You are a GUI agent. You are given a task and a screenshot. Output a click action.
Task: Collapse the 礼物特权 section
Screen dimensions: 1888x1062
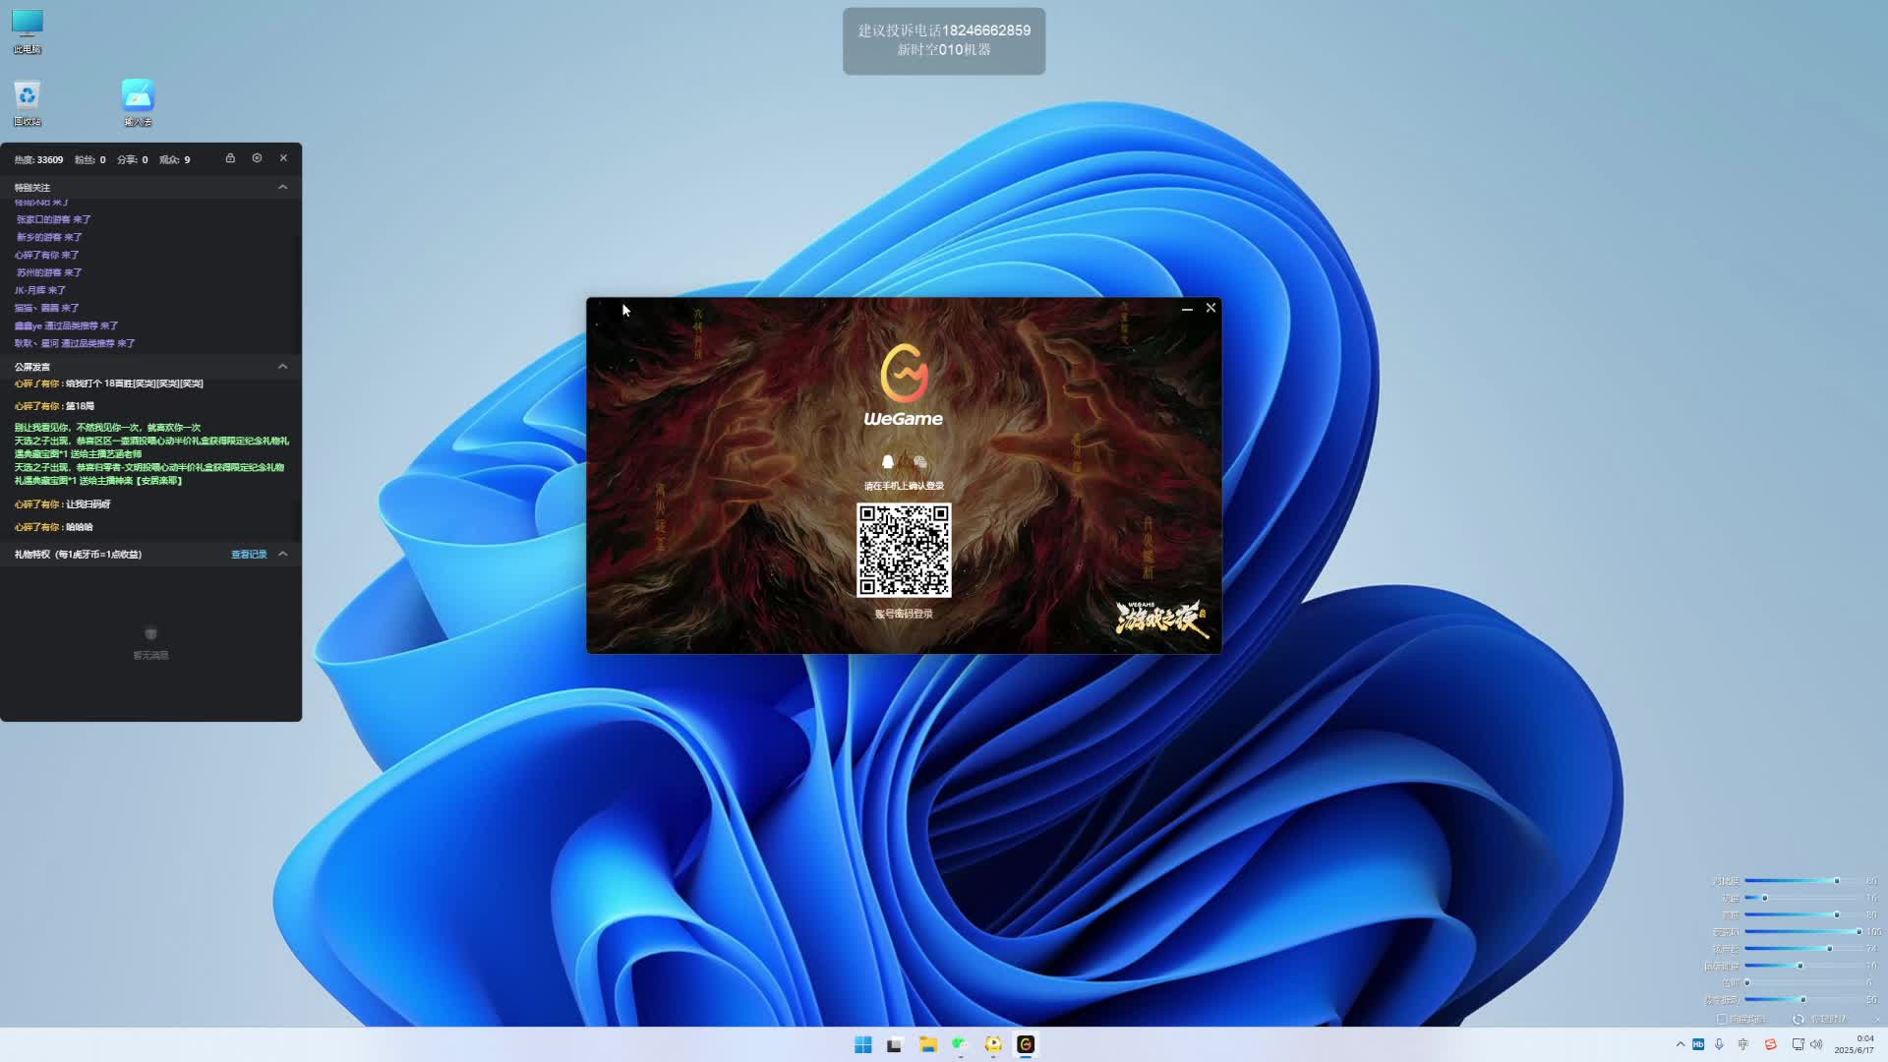point(282,554)
